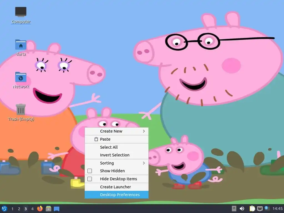
Task: Open the update notifier tray icon
Action: click(267, 208)
